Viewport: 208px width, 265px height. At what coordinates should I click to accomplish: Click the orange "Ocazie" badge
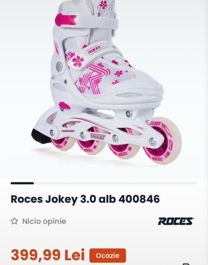coord(108,256)
